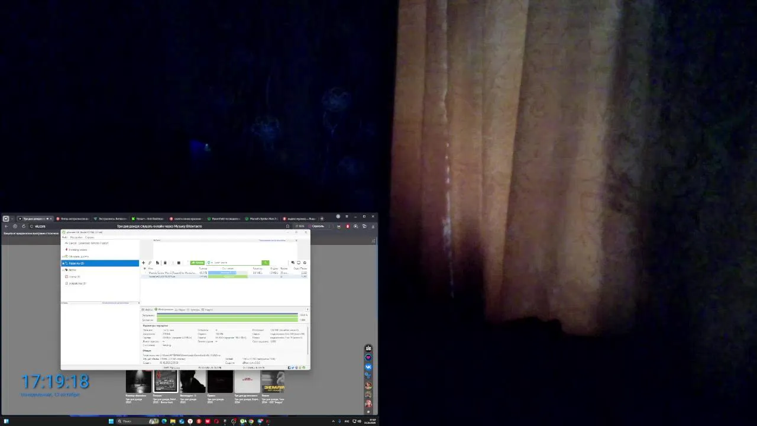Open the Справка menu in uTorrent
The width and height of the screenshot is (757, 426).
point(89,237)
